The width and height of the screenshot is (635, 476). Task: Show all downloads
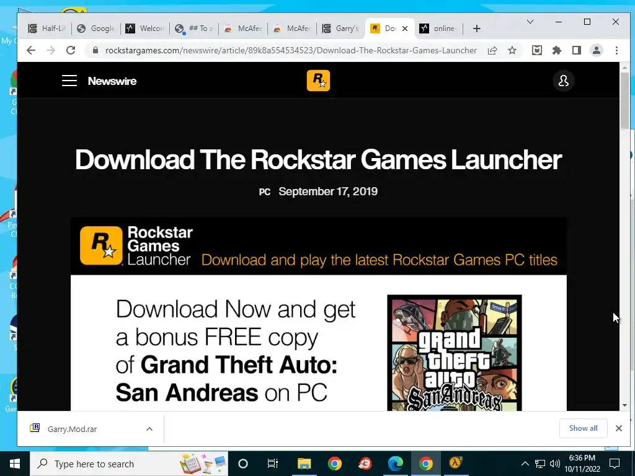click(x=583, y=428)
